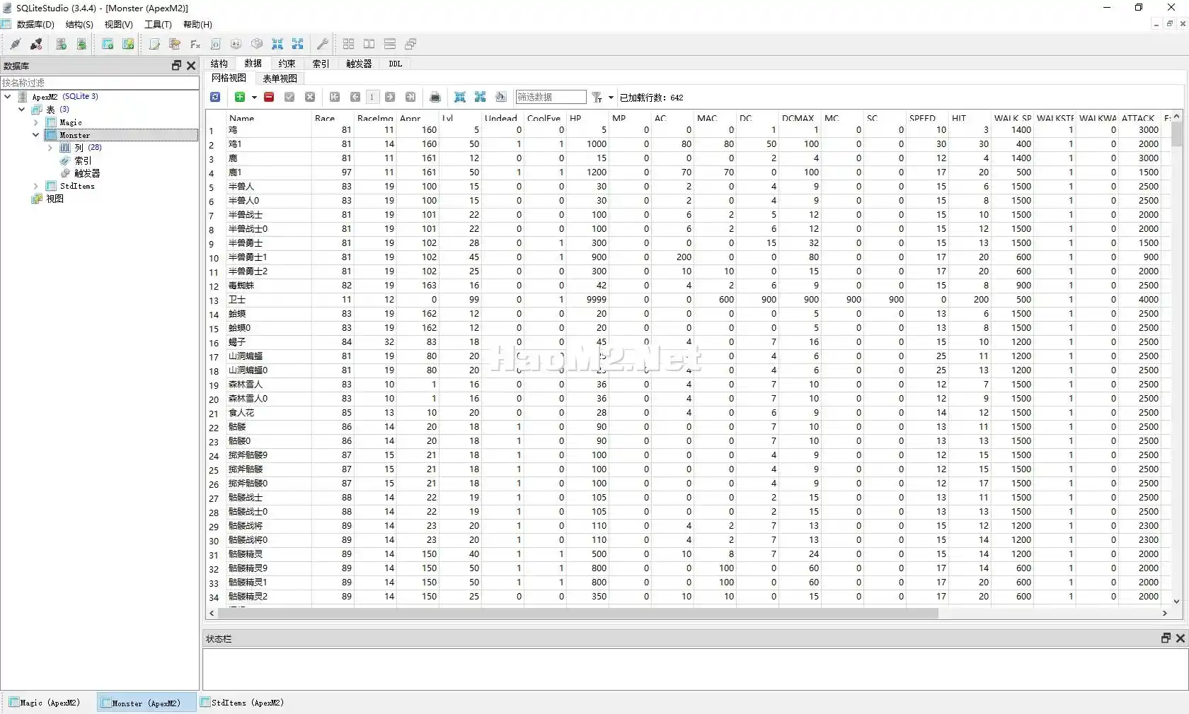Open the 视图(V) menu
The width and height of the screenshot is (1189, 714).
point(119,24)
